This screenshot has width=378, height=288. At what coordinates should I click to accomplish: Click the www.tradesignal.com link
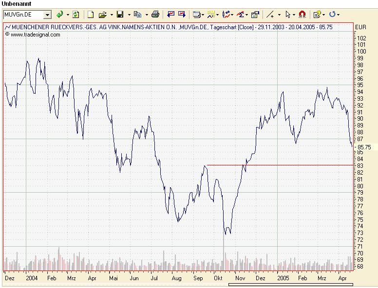click(x=36, y=35)
